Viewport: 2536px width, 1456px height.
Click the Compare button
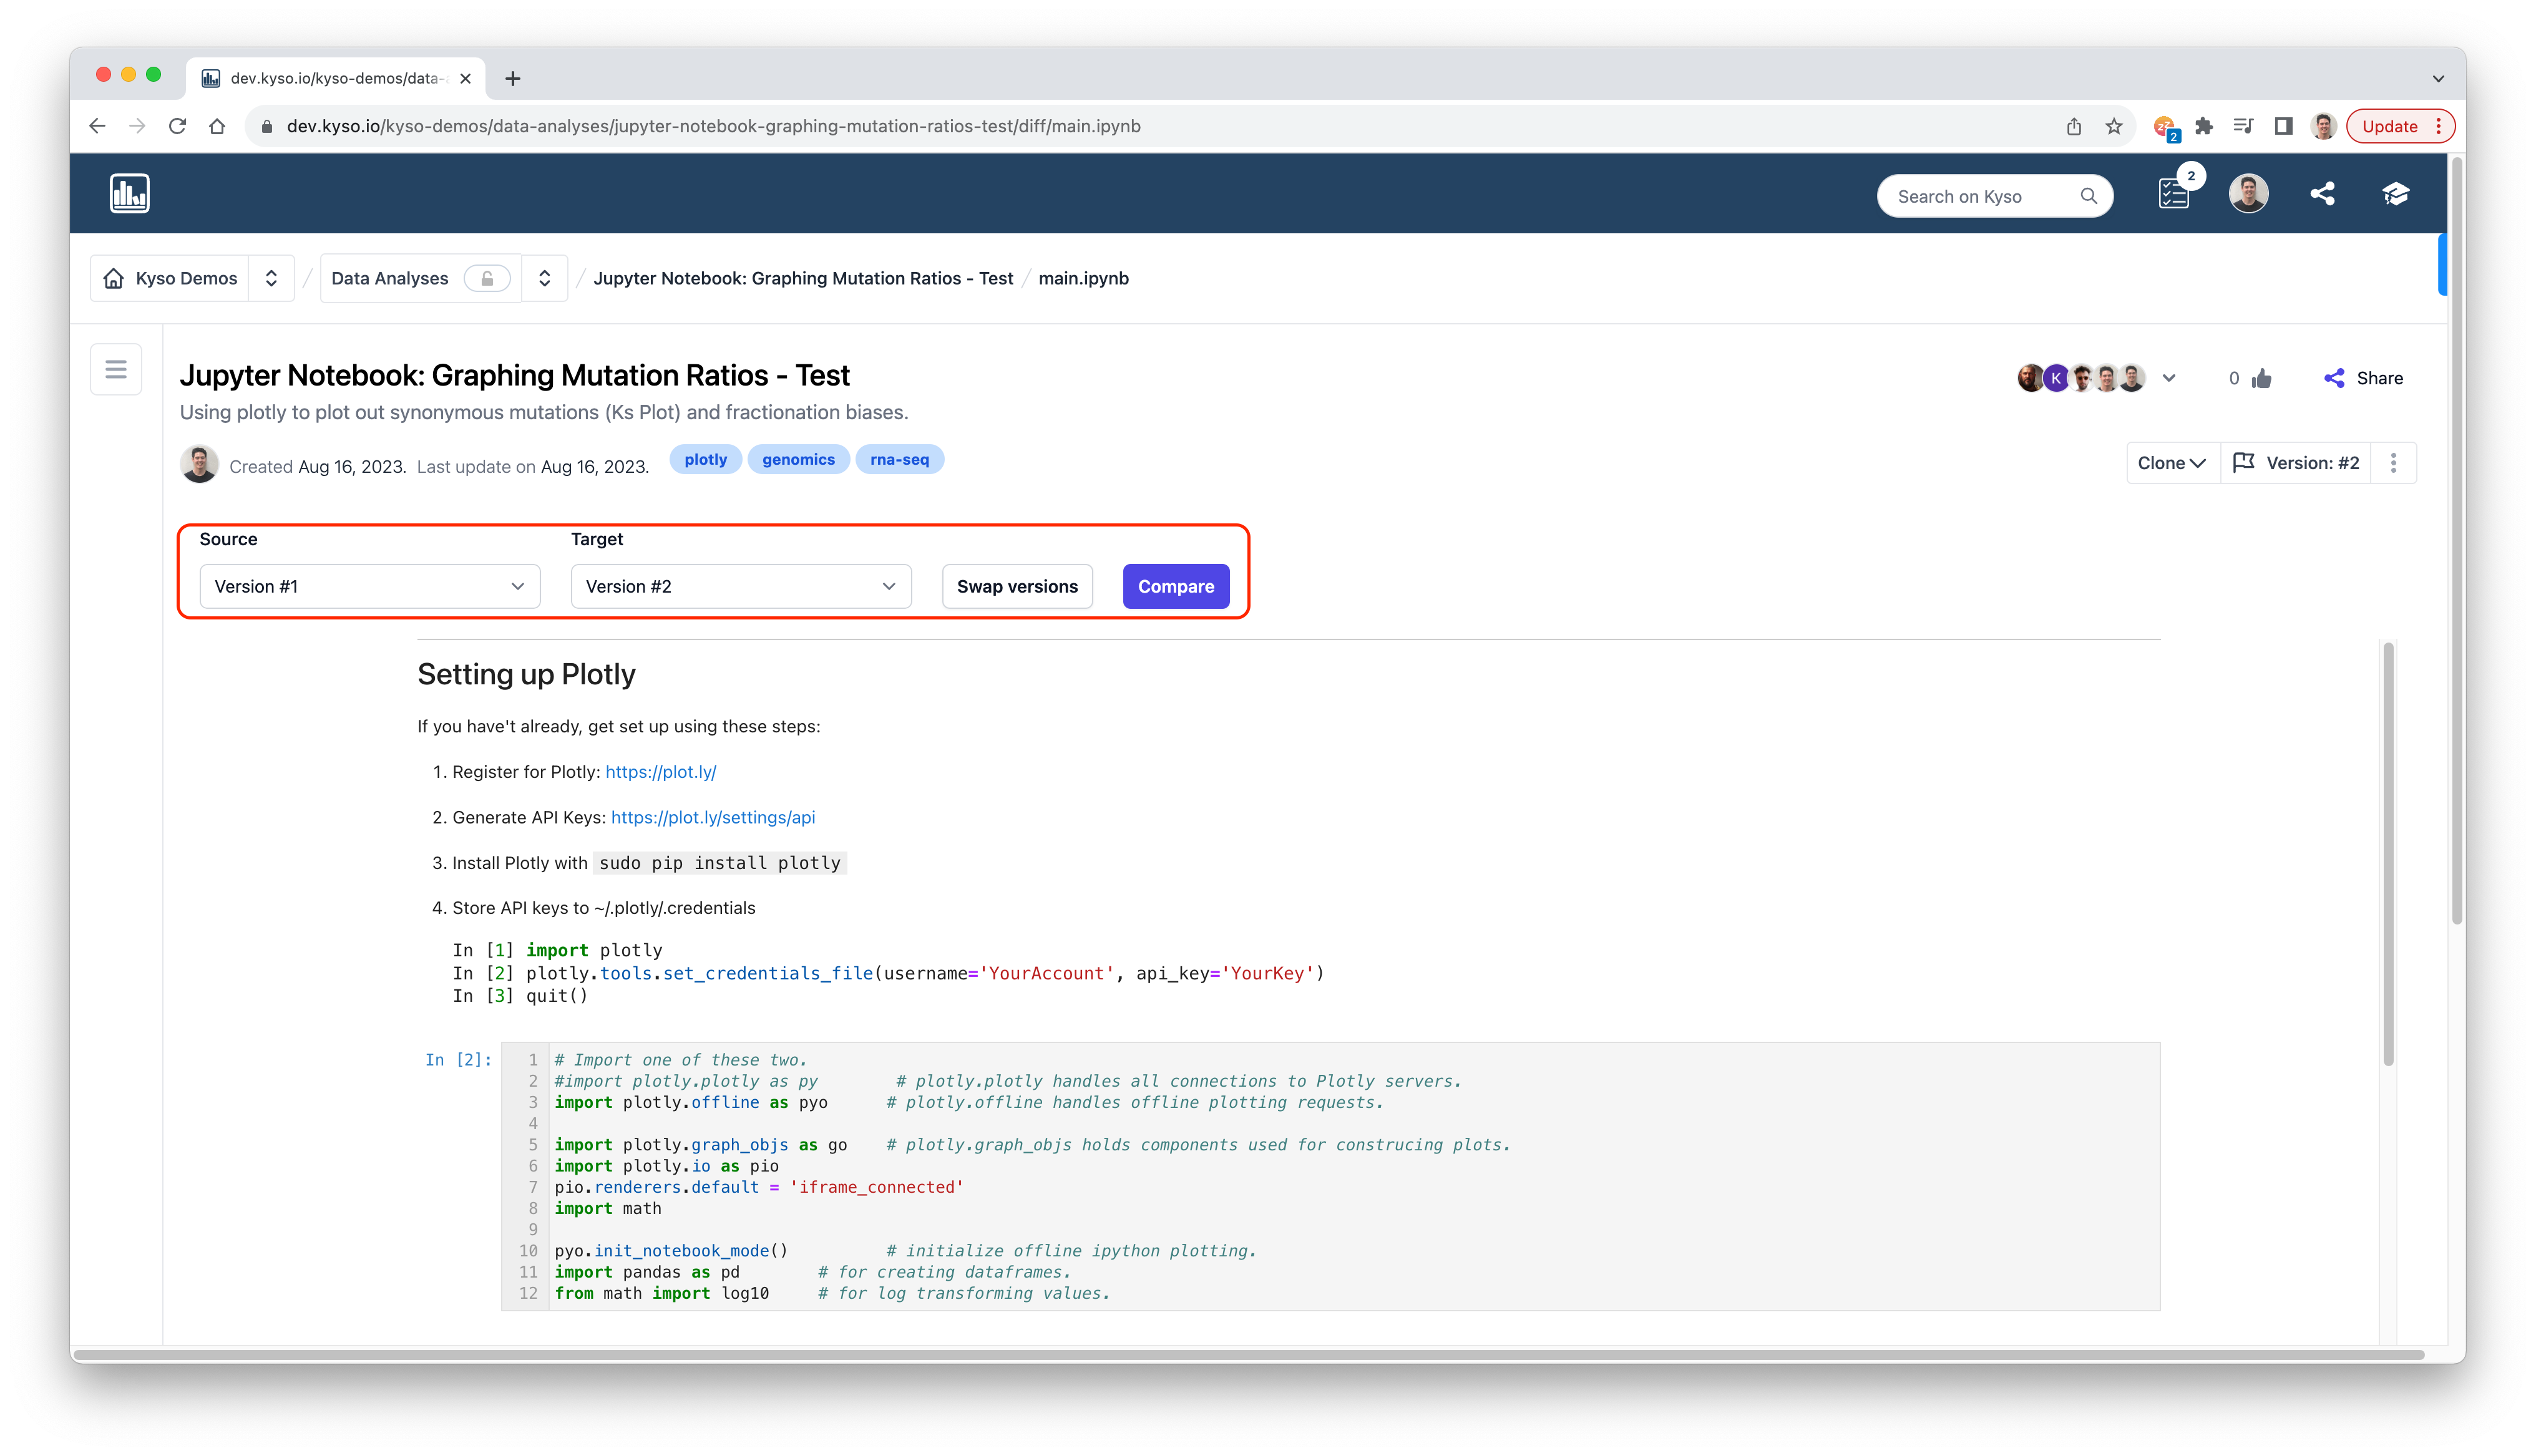[x=1176, y=586]
